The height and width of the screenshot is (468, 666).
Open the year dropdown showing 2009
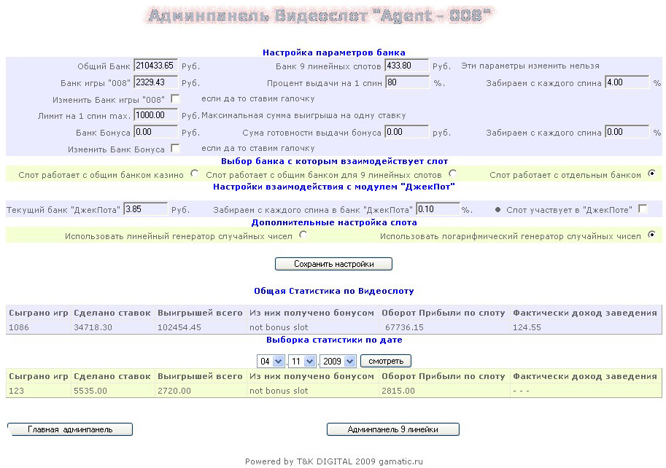338,361
